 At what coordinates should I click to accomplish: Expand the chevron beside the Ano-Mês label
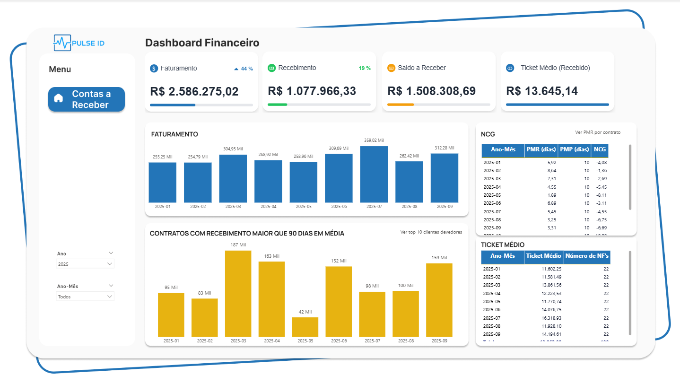111,286
